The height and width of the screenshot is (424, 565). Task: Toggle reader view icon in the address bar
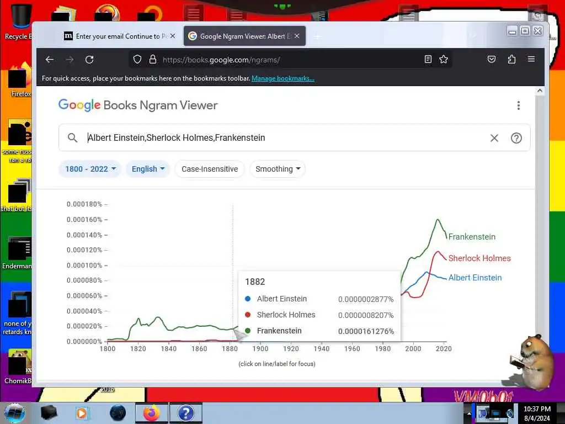428,60
